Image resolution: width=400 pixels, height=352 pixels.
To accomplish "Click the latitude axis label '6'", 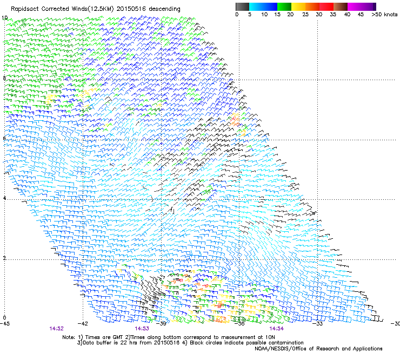I will click(x=4, y=138).
